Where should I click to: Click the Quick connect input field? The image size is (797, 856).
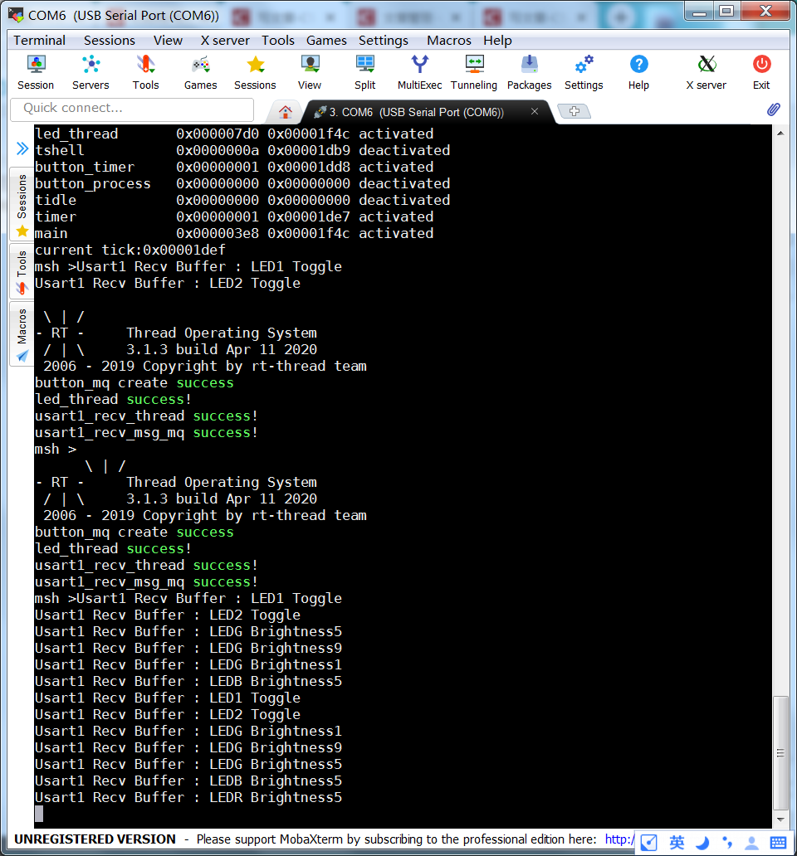[132, 109]
